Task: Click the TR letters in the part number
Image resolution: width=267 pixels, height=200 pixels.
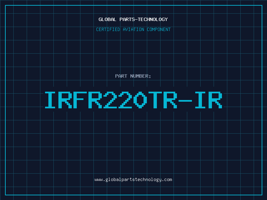Action: pyautogui.click(x=163, y=100)
